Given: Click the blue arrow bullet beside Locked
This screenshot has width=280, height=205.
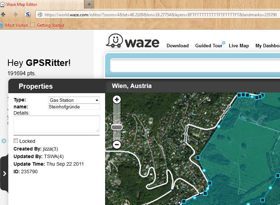Looking at the screenshot, I should pyautogui.click(x=4, y=141).
